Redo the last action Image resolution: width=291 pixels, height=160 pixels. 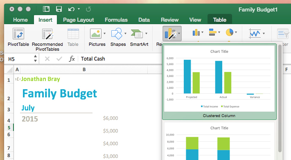click(88, 9)
